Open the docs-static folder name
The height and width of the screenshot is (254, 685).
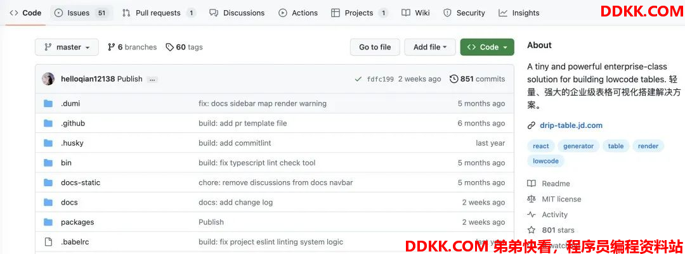[x=81, y=182]
